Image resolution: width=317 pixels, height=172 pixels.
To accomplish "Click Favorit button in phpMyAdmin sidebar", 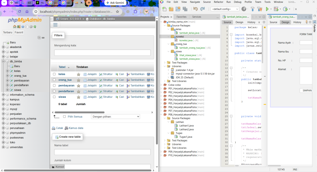I will click(19, 32).
